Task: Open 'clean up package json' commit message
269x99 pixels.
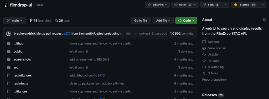Action: pyautogui.click(x=97, y=84)
